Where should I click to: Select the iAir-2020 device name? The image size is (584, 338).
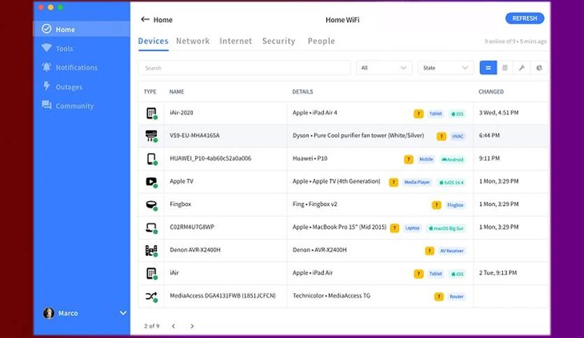182,112
